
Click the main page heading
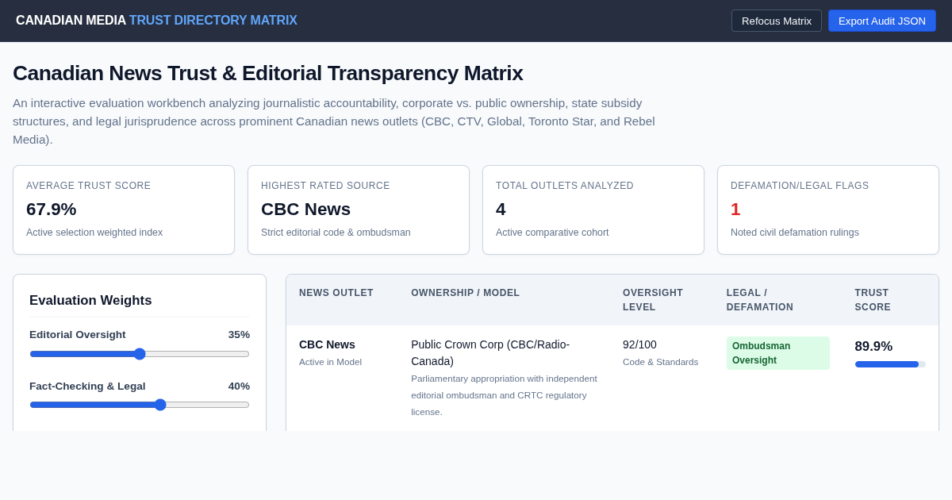(268, 73)
